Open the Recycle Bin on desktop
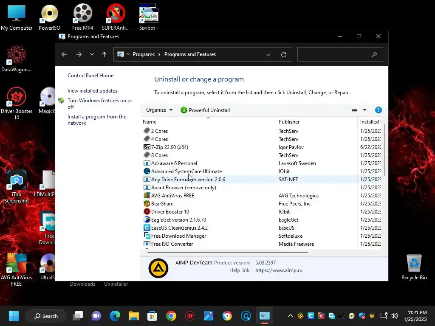Viewport: 435px width, 326px height. click(x=414, y=267)
